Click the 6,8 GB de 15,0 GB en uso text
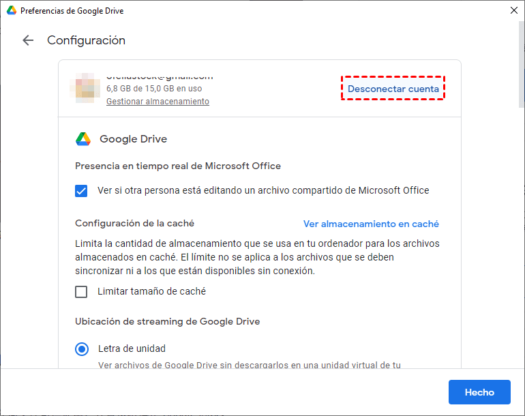 [x=154, y=89]
